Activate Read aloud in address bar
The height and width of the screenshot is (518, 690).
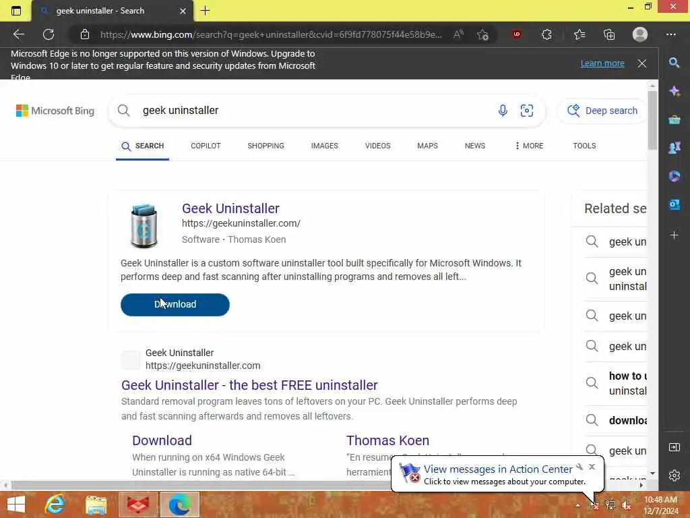point(458,34)
